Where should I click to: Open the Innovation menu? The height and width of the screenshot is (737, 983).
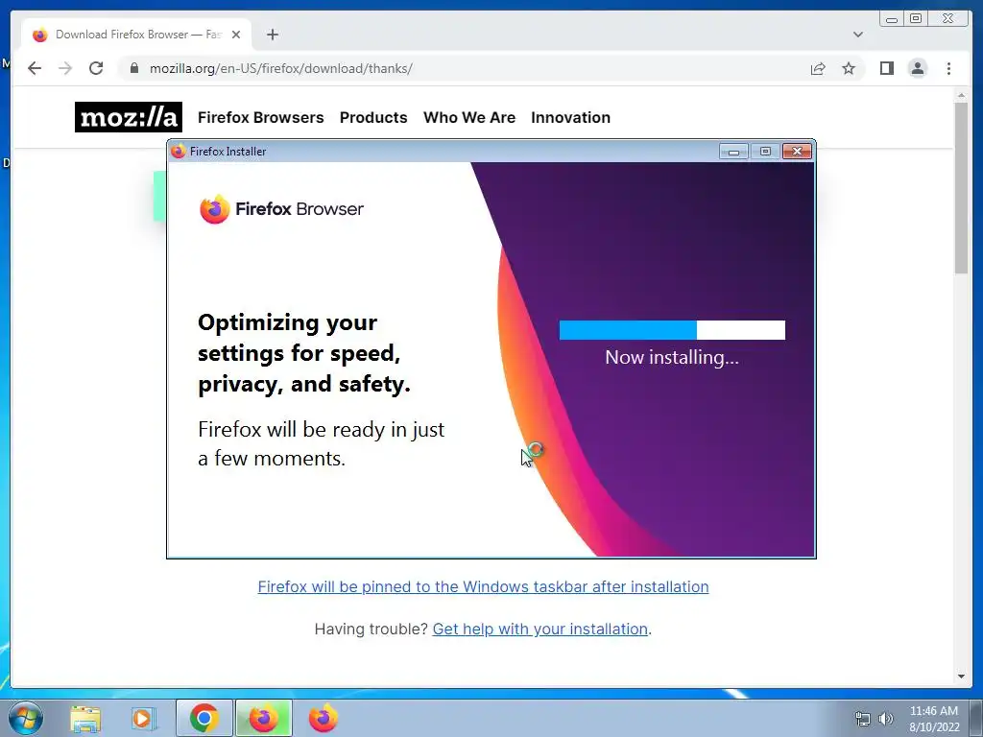[x=570, y=117]
